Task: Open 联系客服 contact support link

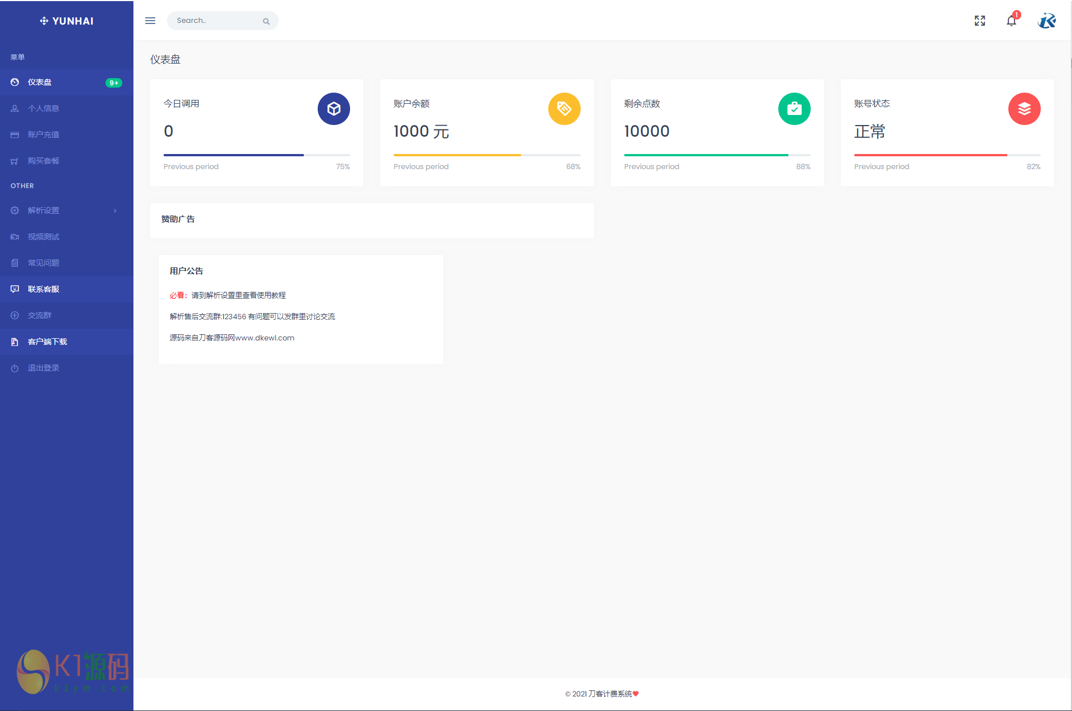Action: click(x=44, y=289)
